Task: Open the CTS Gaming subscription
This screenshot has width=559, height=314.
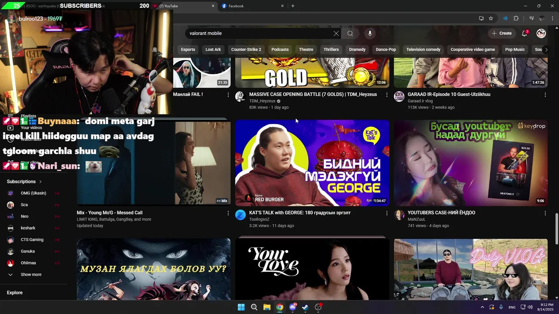Action: 33,240
